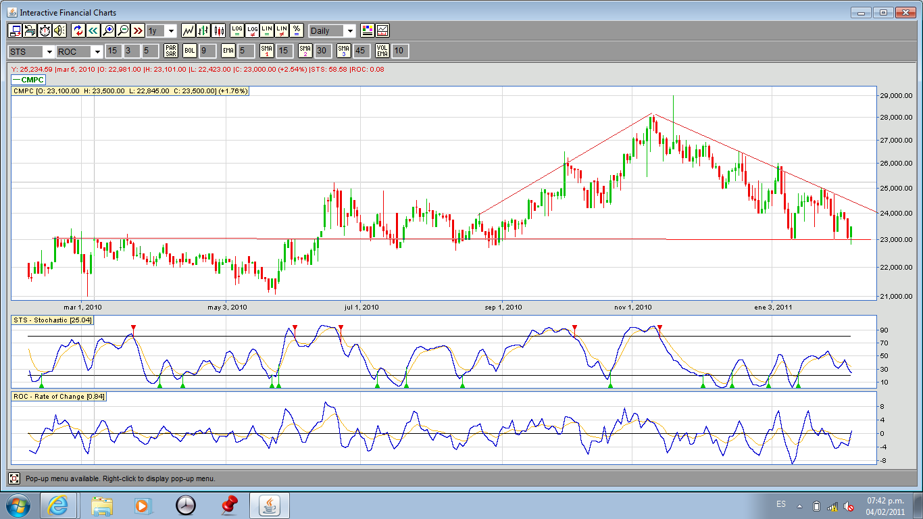Viewport: 923px width, 519px height.
Task: Click the sound speaker icon
Action: (59, 30)
